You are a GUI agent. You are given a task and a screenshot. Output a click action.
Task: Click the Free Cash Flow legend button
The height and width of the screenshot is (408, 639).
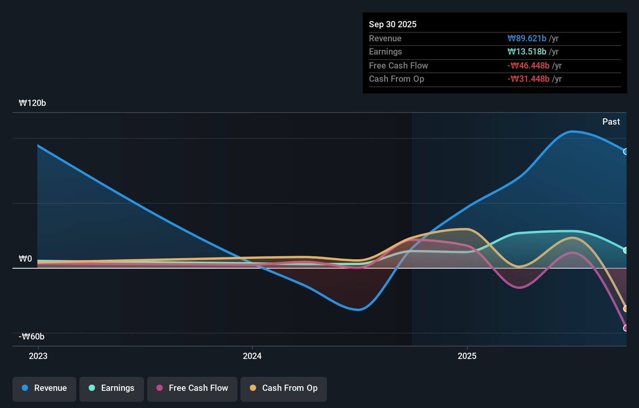192,388
